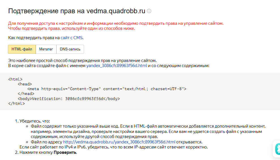
Task: Click the 'Это наиболее простой способ' sentence
Action: [82, 61]
